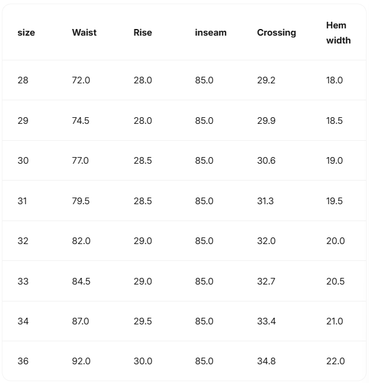Click crossing value 32.0

[266, 241]
